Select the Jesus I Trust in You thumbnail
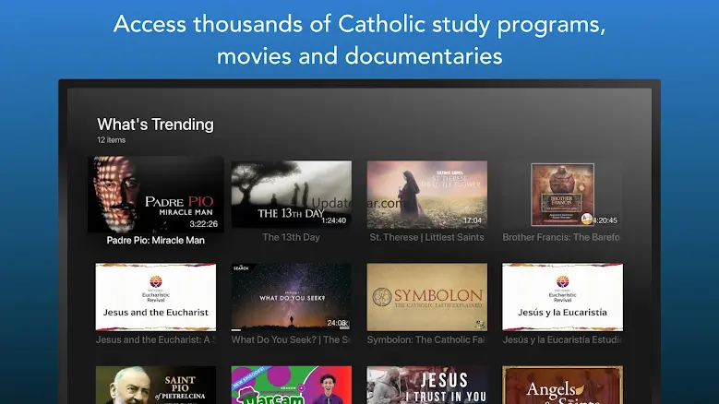This screenshot has width=719, height=404. [x=427, y=385]
